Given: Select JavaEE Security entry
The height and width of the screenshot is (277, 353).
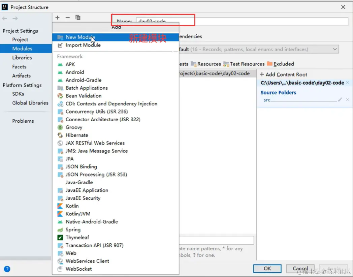Looking at the screenshot, I should [x=116, y=198].
